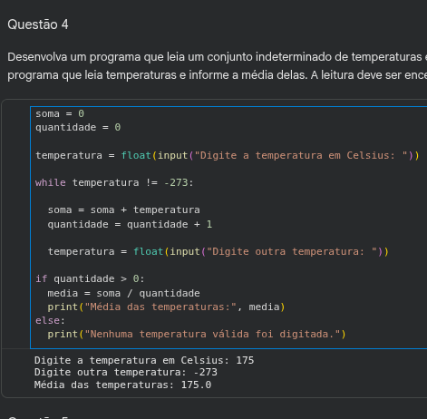Click the 'Digite outra temperatura' input line

tap(218, 251)
